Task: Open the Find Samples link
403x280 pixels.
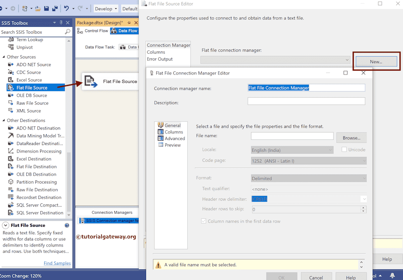Action: point(57,263)
